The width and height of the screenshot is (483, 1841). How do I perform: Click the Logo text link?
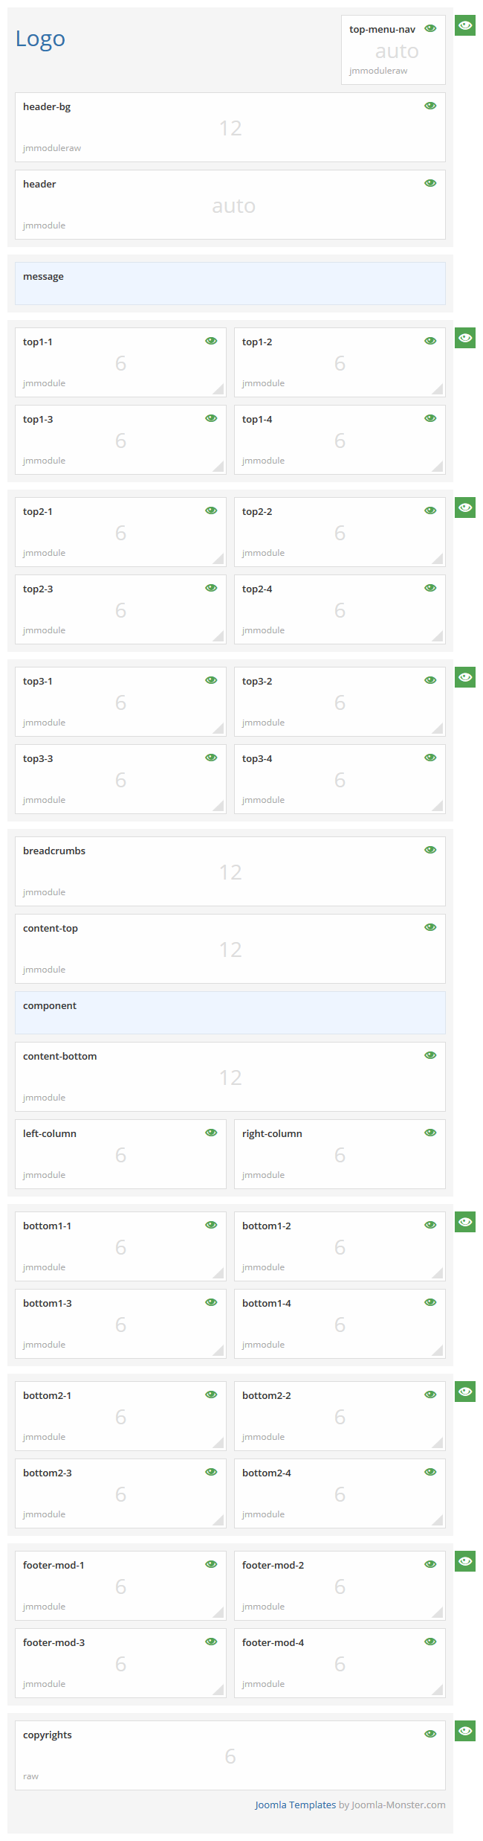tap(40, 39)
